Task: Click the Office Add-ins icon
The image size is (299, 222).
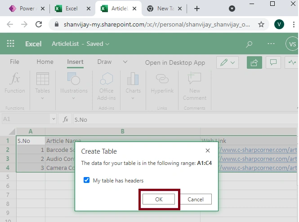Action: (107, 78)
